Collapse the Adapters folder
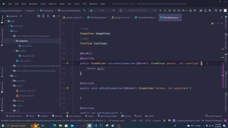Viewport: 228px width, 128px height. 14,41
